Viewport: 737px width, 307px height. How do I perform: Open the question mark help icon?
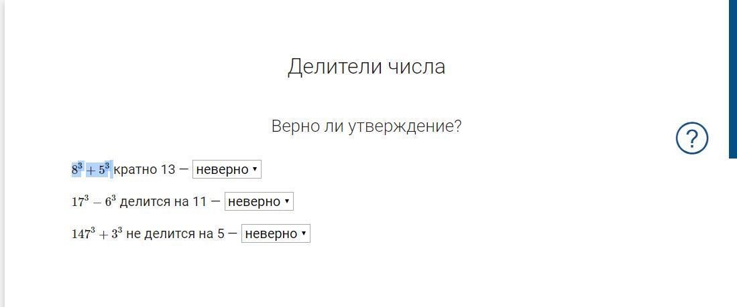click(x=692, y=138)
